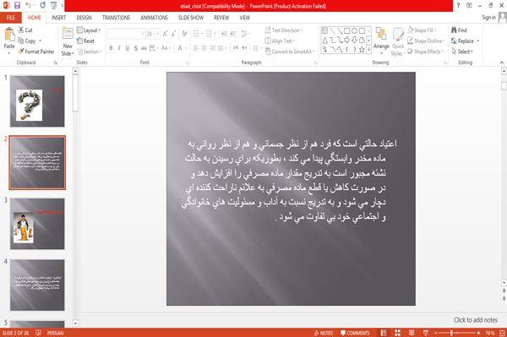Open the VIEW ribbon tab
The image size is (507, 337).
[x=245, y=18]
